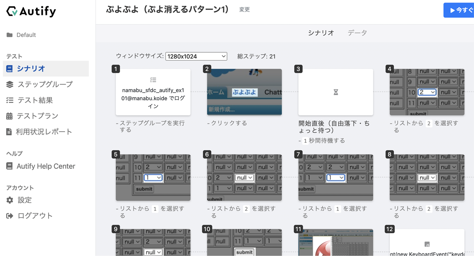The width and height of the screenshot is (474, 256).
Task: Click the test plan calendar icon
Action: 10,116
